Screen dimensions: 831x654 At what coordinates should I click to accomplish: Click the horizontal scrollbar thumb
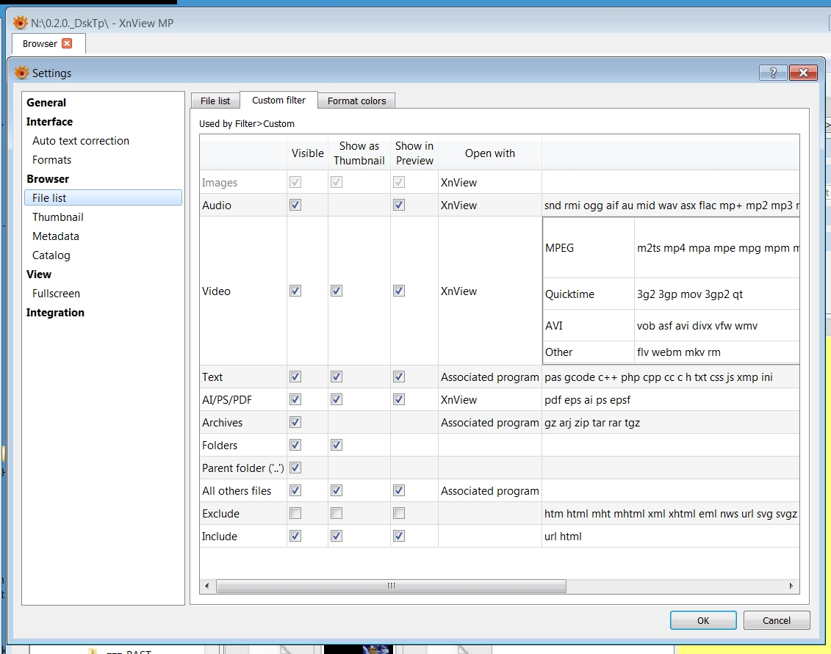pos(391,586)
